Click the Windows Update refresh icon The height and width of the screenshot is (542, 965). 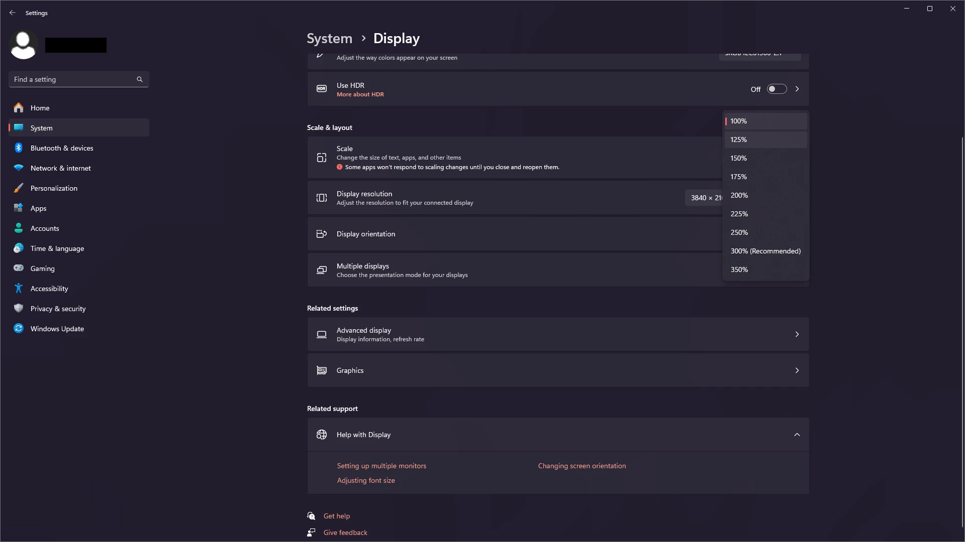[x=19, y=328]
